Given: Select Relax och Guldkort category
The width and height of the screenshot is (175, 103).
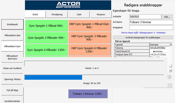Looking at the screenshot, I should click(x=12, y=68).
